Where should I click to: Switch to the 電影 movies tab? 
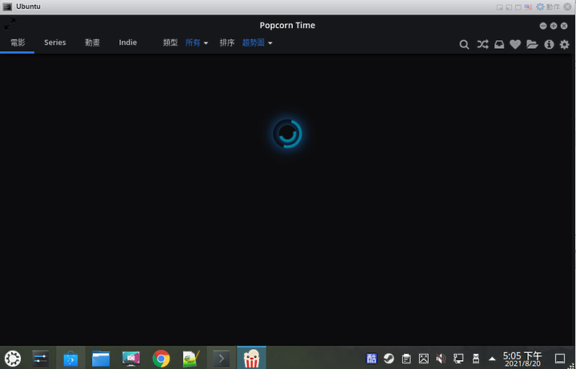click(x=18, y=42)
